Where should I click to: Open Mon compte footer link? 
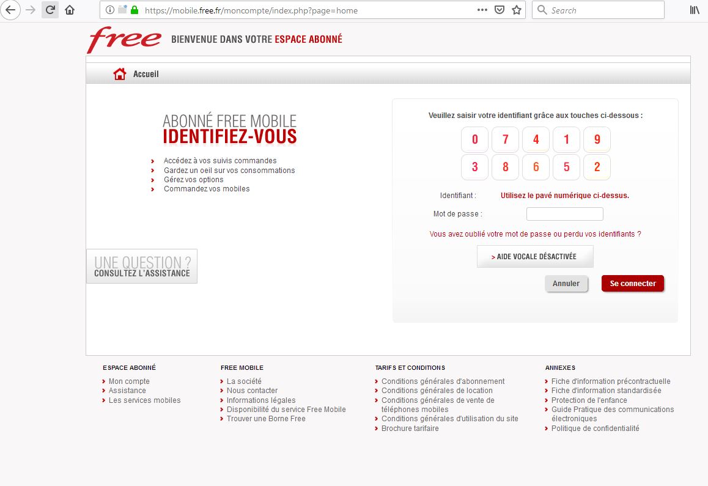pyautogui.click(x=129, y=381)
